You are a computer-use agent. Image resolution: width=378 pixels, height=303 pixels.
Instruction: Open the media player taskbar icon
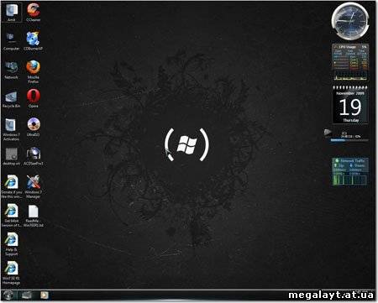(45, 295)
